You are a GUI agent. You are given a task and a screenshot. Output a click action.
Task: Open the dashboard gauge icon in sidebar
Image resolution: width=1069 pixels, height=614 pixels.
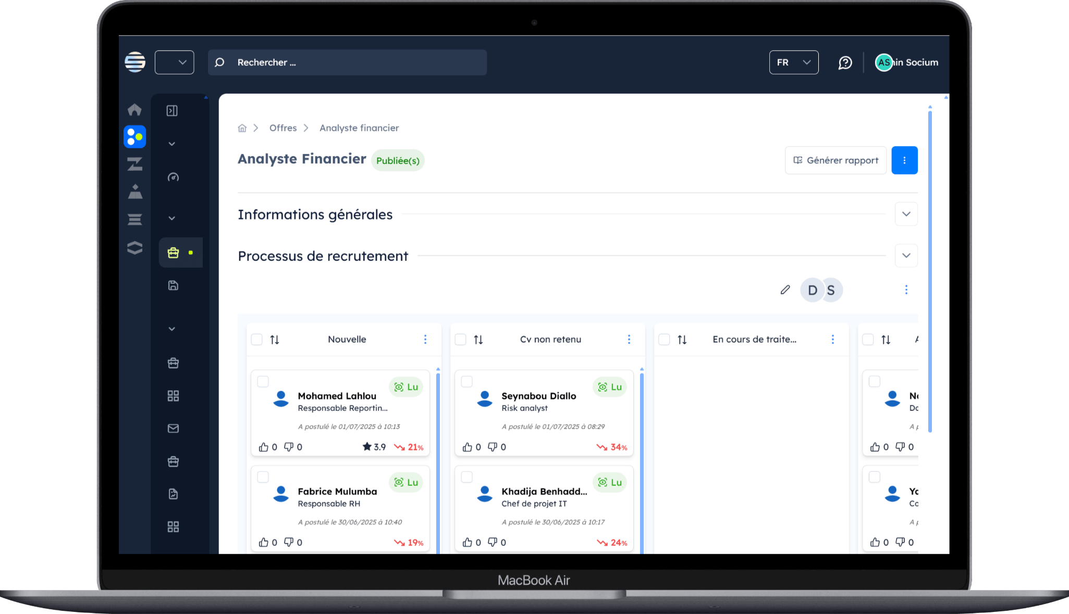pos(173,177)
